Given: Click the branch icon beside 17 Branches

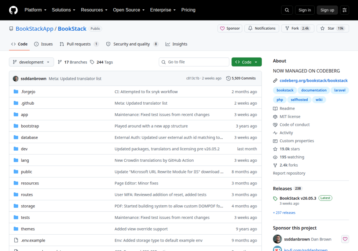Looking at the screenshot, I should coord(59,62).
